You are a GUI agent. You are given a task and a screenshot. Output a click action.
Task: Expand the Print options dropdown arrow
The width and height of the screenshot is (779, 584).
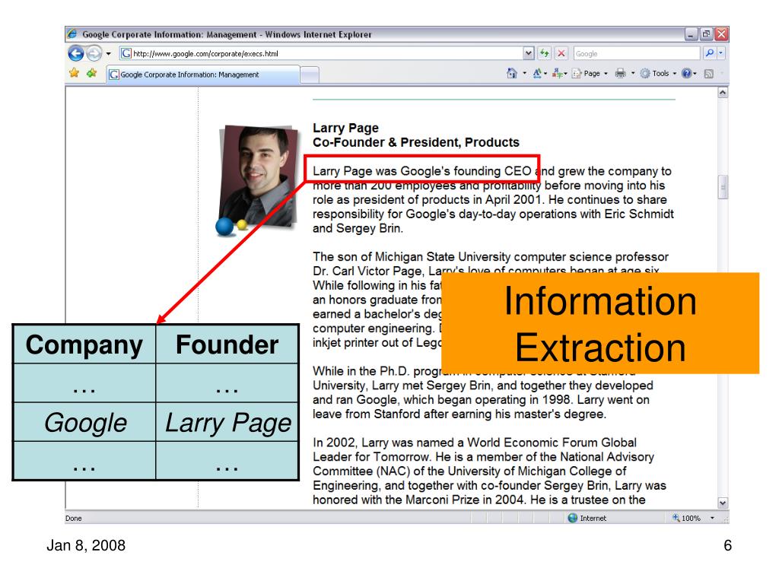click(633, 74)
